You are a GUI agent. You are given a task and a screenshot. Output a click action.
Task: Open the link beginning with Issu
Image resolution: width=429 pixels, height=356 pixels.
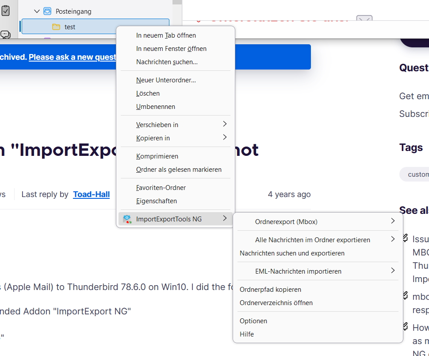[x=421, y=259]
